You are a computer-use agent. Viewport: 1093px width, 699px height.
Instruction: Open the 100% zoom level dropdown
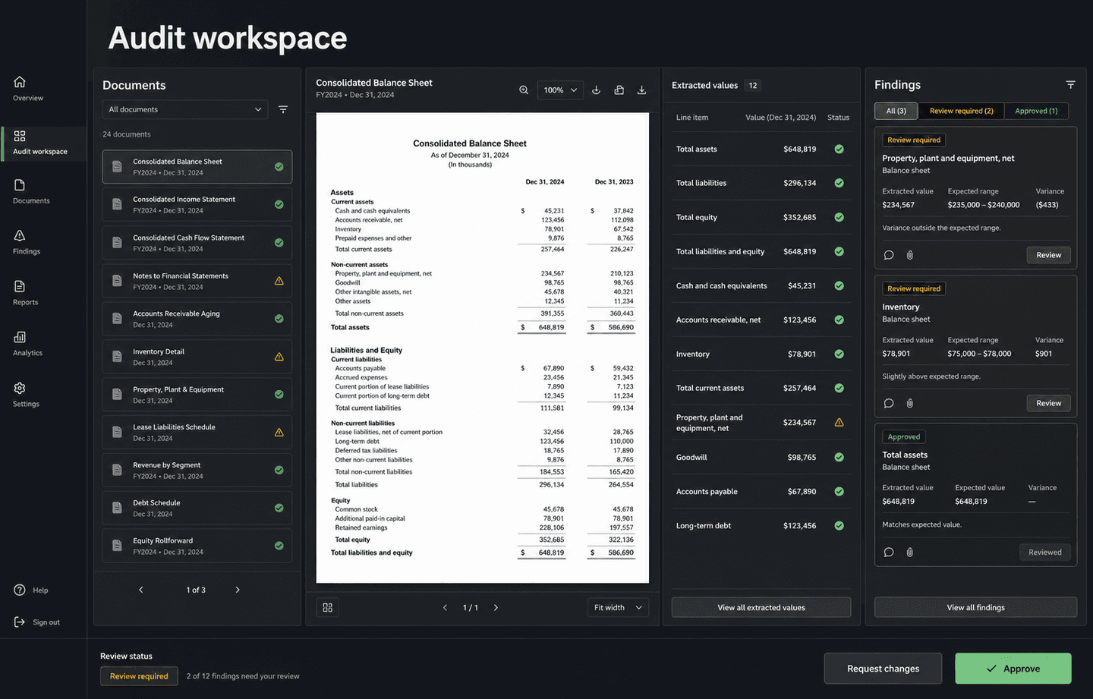pos(560,90)
